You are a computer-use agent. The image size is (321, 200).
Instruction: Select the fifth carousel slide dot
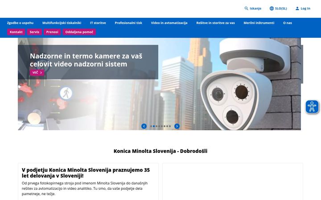pyautogui.click(x=162, y=126)
